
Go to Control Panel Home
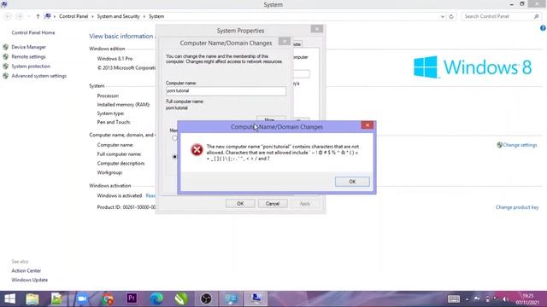point(33,32)
